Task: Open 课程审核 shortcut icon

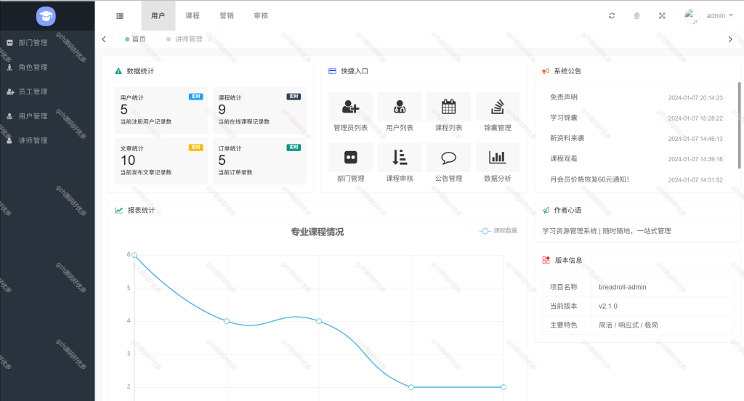Action: point(400,157)
